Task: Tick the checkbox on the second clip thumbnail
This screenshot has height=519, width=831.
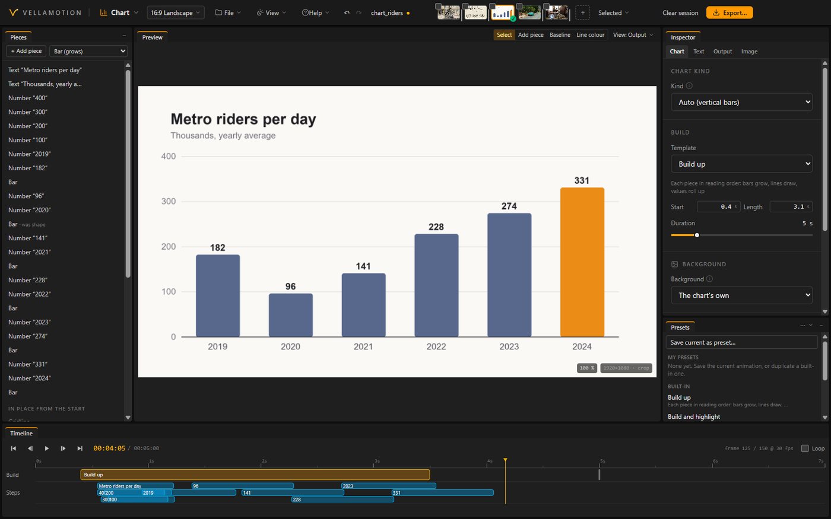Action: point(466,7)
